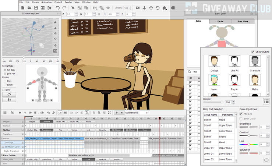This screenshot has width=272, height=166.
Task: Enable the Rotate pinning checkbox
Action: (5, 85)
